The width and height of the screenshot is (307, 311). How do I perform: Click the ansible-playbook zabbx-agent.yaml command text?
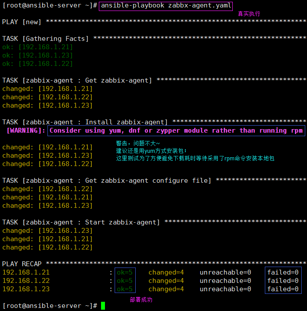pyautogui.click(x=166, y=6)
